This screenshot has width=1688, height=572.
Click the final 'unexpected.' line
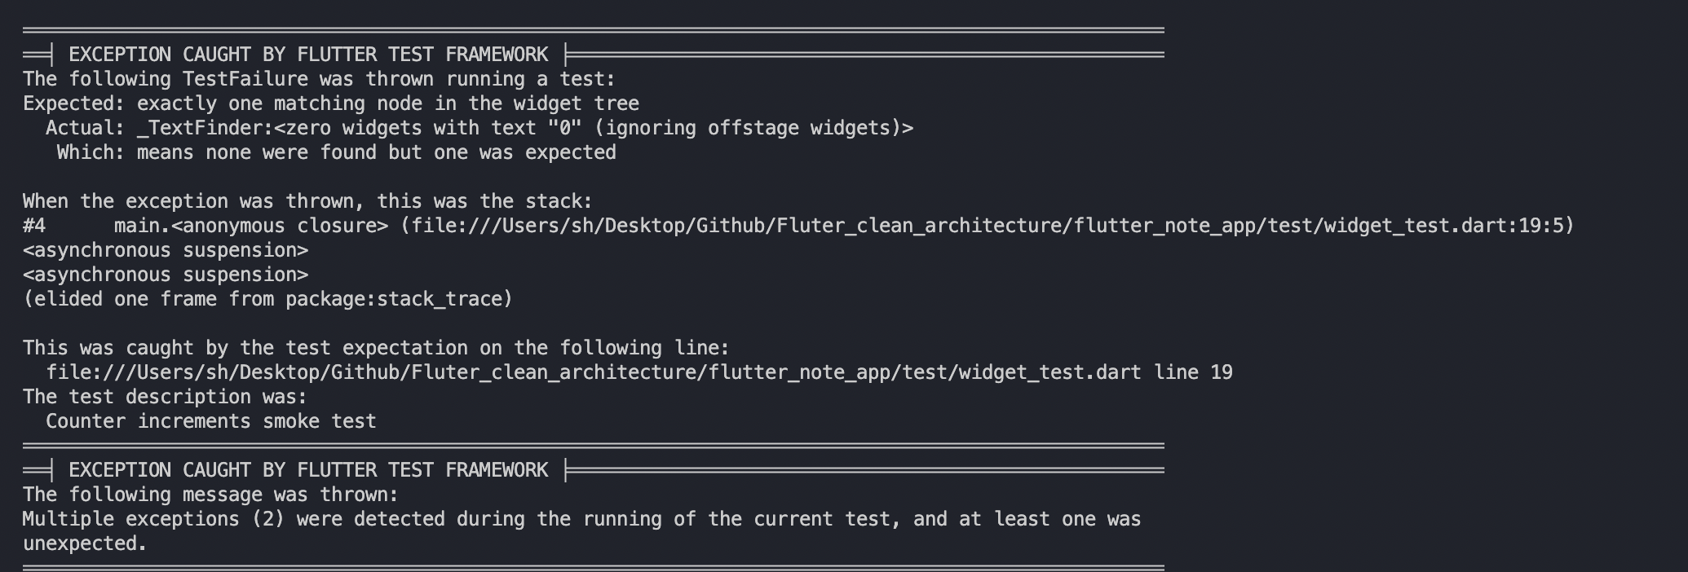point(85,543)
